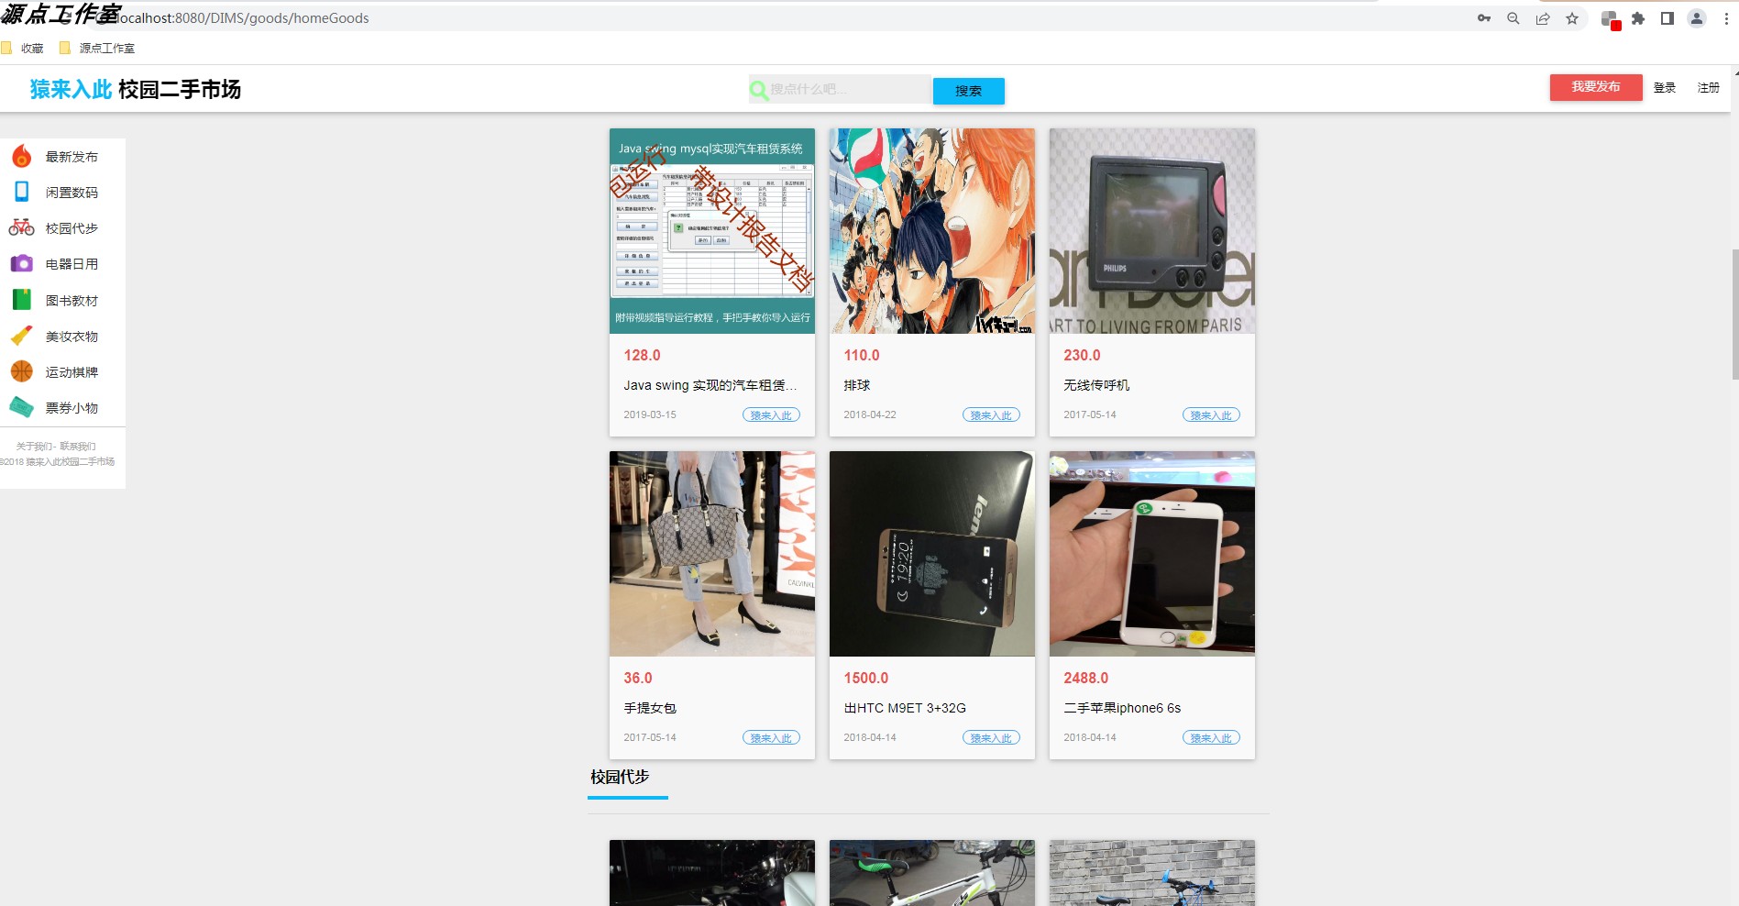
Task: Open the browser extensions puzzle icon
Action: [x=1638, y=18]
